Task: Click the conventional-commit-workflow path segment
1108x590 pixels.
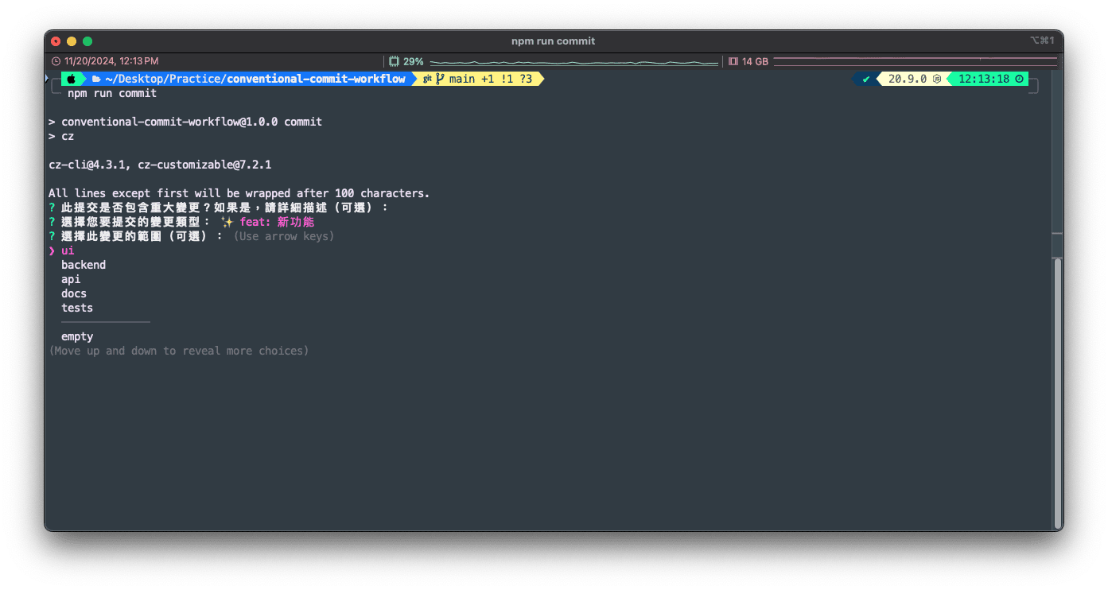Action: point(317,79)
